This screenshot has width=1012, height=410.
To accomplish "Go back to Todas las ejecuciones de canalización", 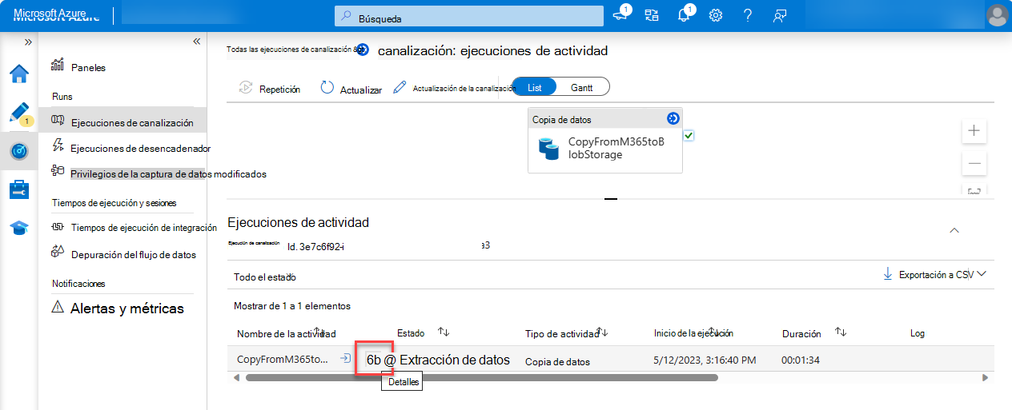I will point(291,50).
